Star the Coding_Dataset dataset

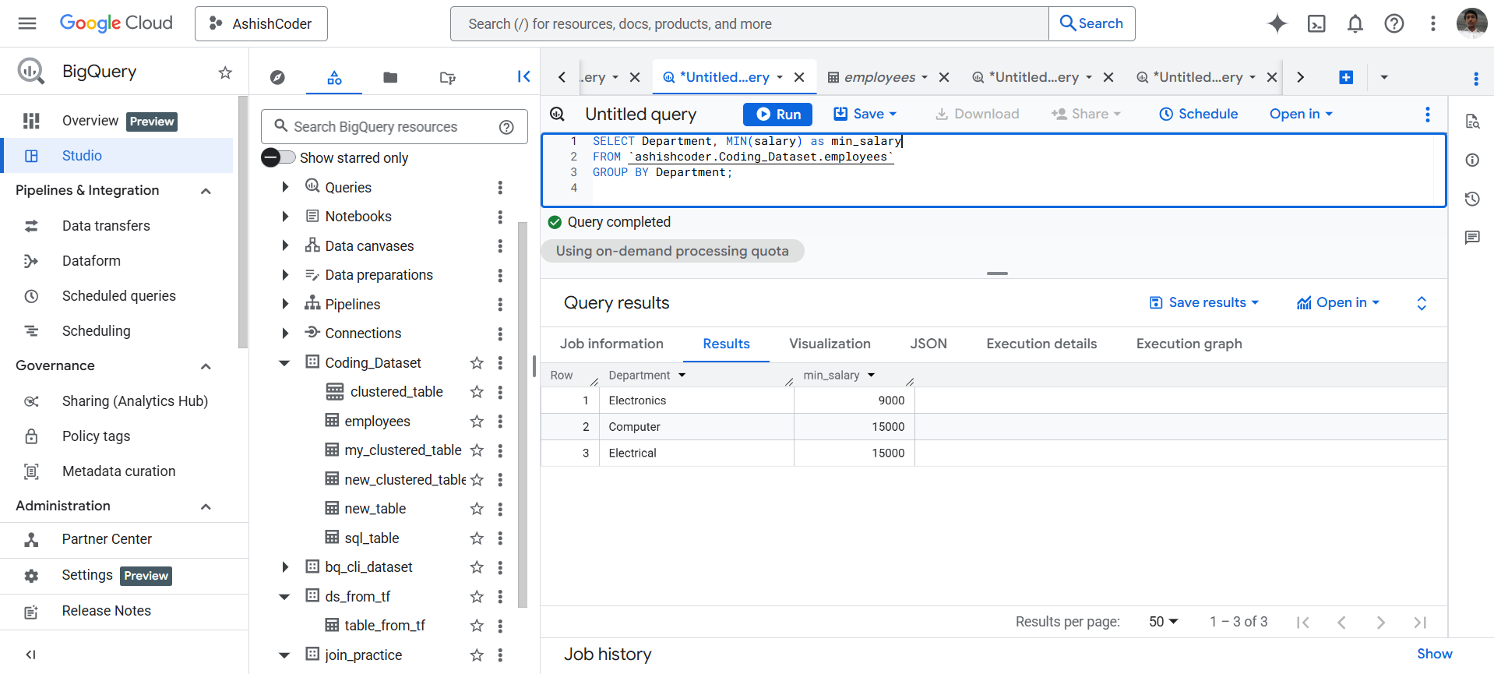pyautogui.click(x=477, y=363)
